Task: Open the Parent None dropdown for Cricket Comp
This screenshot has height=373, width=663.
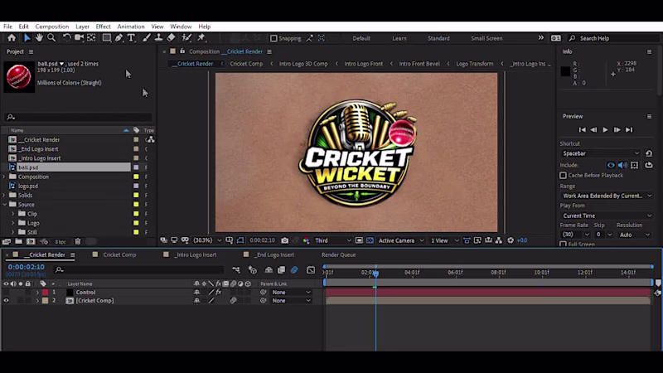Action: 292,301
